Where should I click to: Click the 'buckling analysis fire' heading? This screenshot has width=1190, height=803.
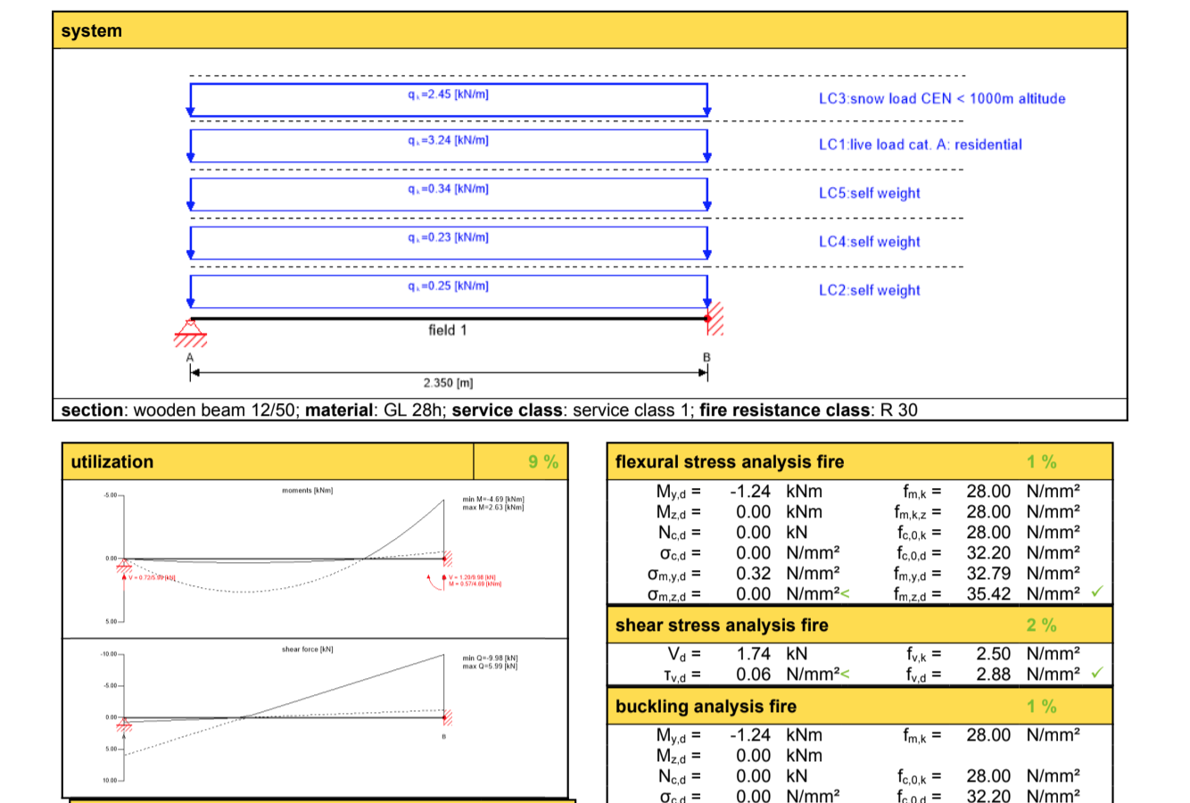[x=706, y=707]
